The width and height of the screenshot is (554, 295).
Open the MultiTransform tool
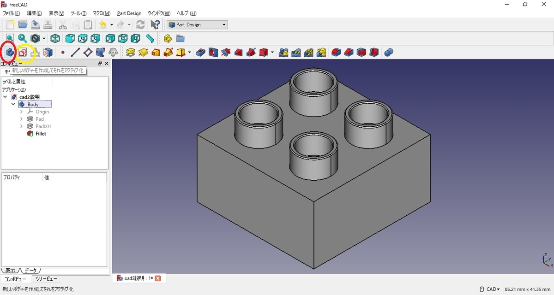point(321,53)
